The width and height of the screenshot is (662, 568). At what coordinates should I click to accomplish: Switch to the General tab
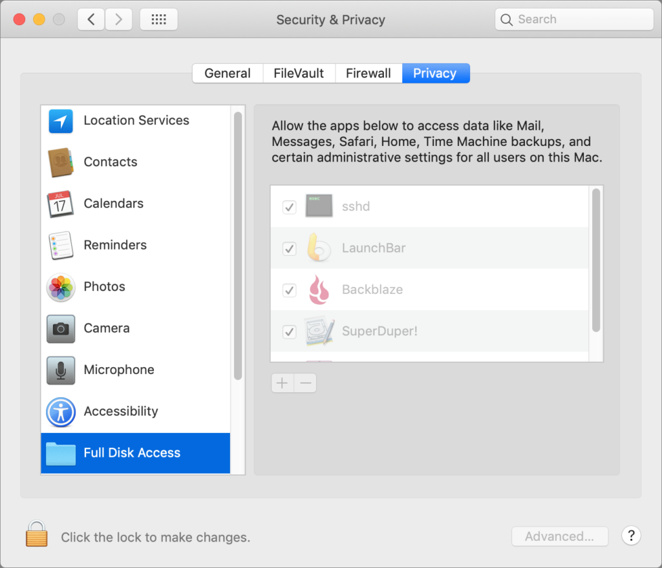tap(228, 74)
